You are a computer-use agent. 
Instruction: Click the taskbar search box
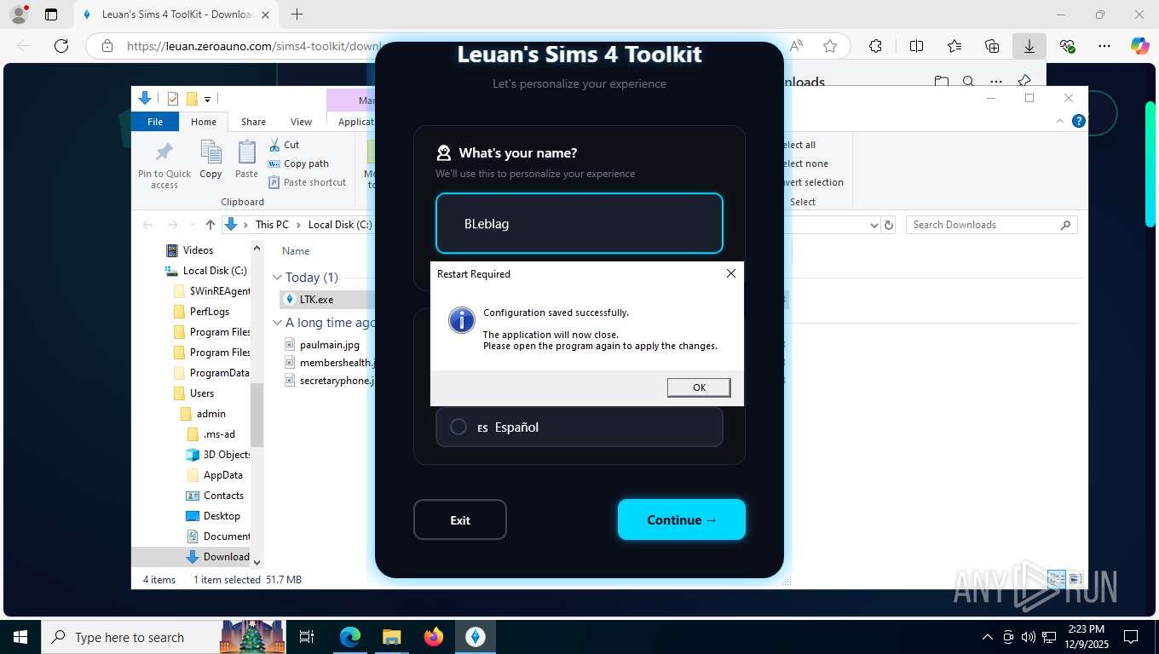pos(164,637)
